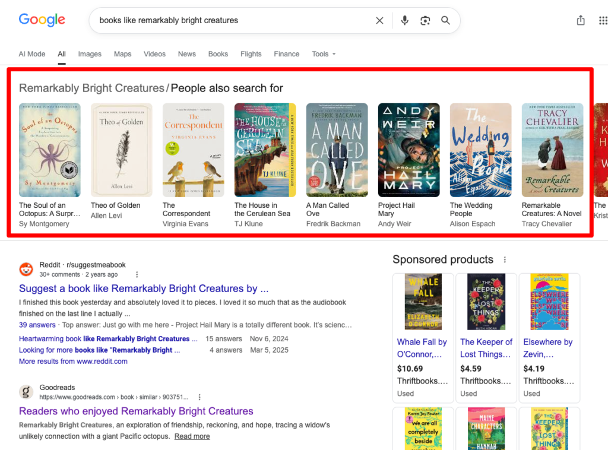
Task: Click the share icon at top right
Action: tap(581, 20)
